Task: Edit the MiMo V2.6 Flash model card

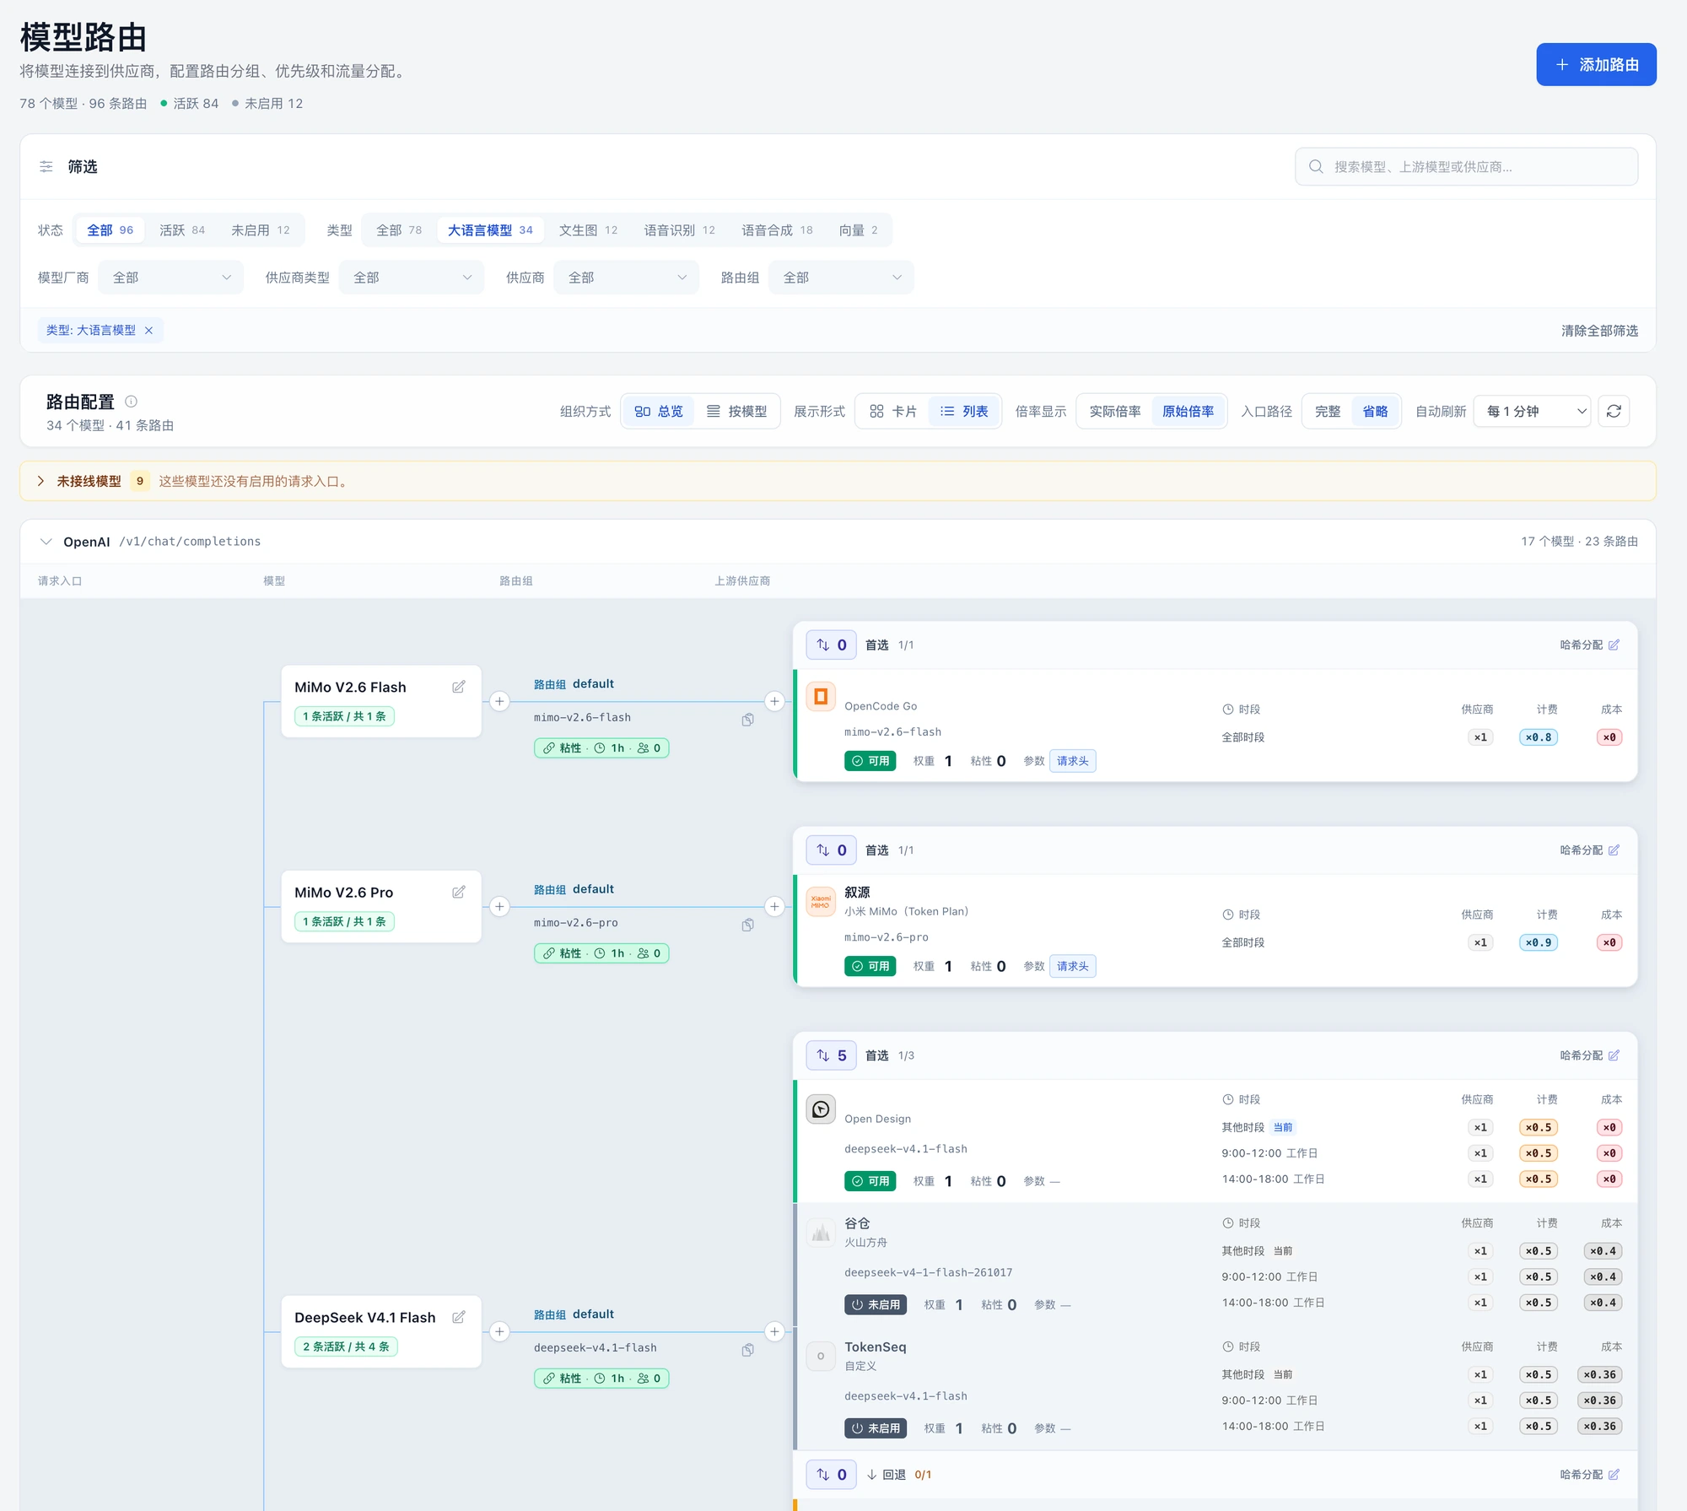Action: tap(459, 687)
